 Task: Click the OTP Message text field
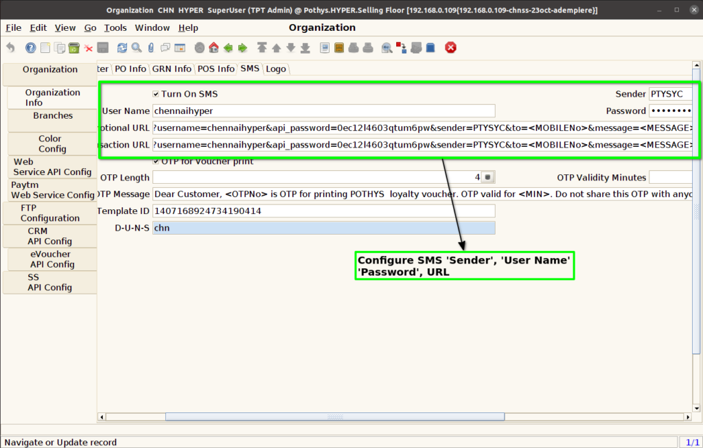[x=422, y=194]
